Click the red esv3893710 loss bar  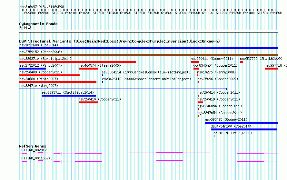tap(77, 62)
